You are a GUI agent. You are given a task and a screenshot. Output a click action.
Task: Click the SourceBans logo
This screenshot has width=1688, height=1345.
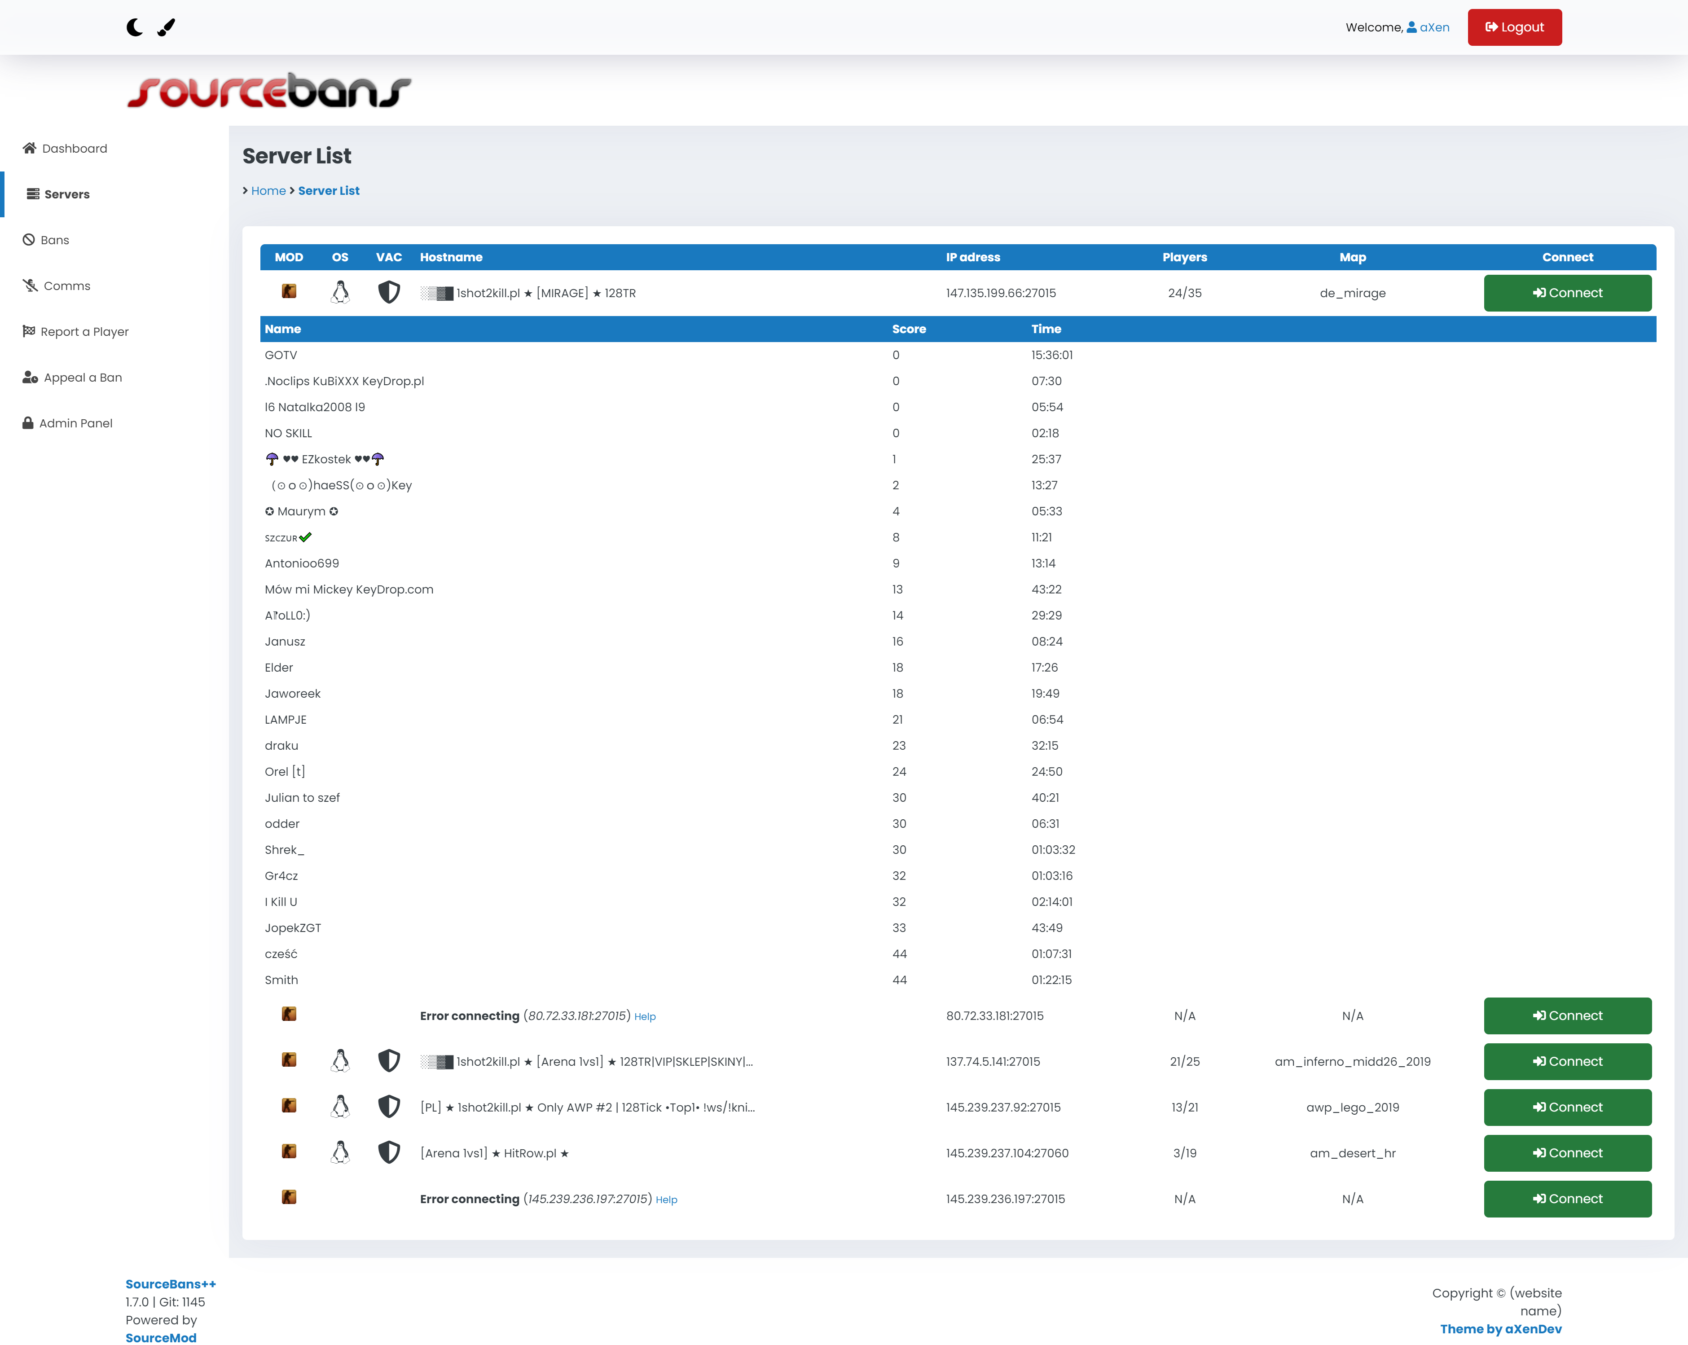pyautogui.click(x=268, y=91)
